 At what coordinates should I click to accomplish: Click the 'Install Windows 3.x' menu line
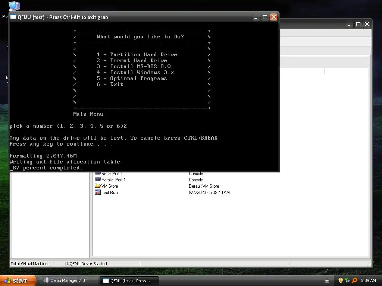(135, 72)
